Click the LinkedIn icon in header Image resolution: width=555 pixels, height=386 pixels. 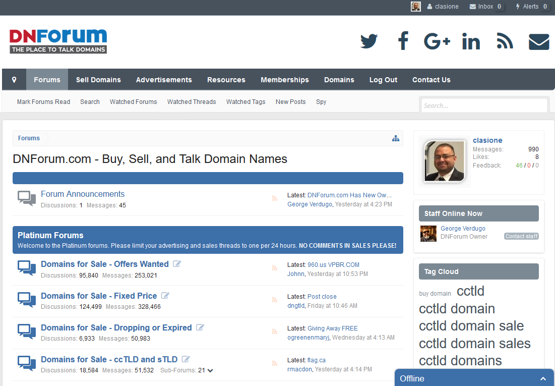pyautogui.click(x=471, y=41)
